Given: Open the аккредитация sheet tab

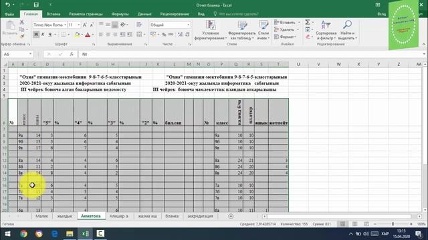Looking at the screenshot, I should point(200,216).
